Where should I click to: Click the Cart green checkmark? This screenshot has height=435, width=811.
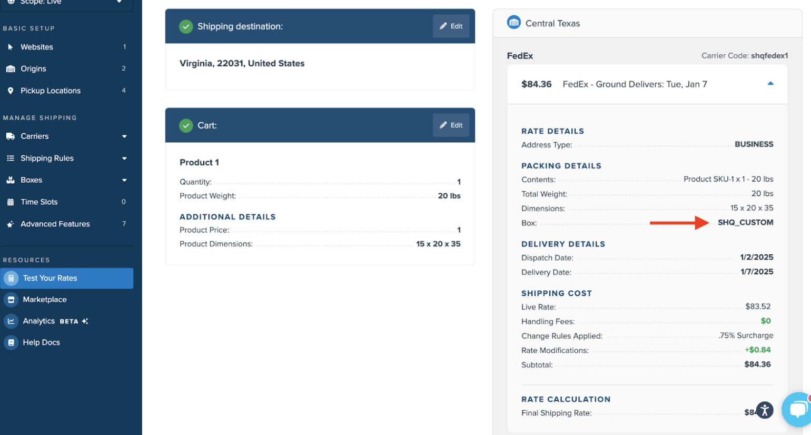[x=186, y=125]
